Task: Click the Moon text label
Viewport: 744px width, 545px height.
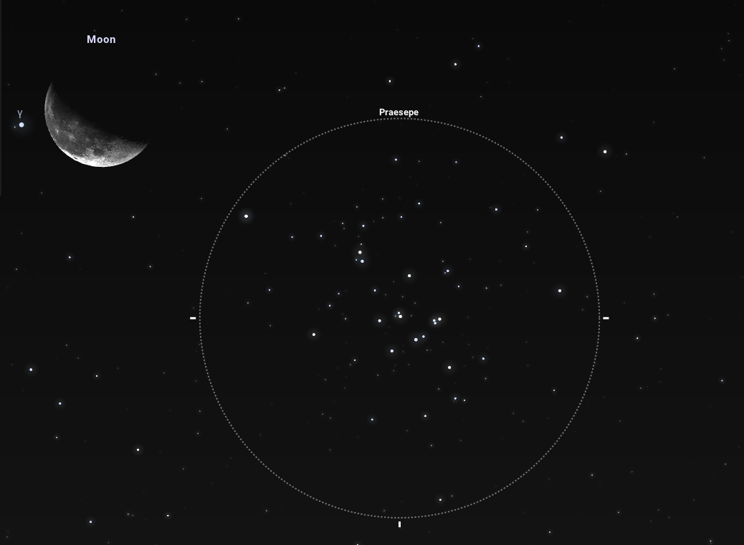Action: point(101,39)
